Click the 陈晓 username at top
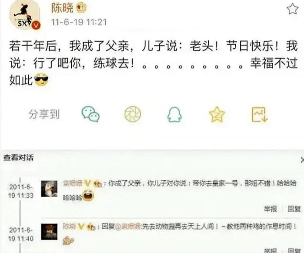Screen dimensions: 304x253 (62, 8)
